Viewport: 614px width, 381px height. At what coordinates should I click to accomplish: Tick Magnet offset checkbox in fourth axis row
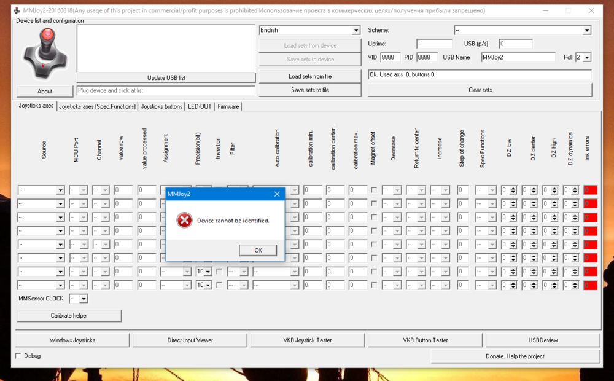[374, 230]
